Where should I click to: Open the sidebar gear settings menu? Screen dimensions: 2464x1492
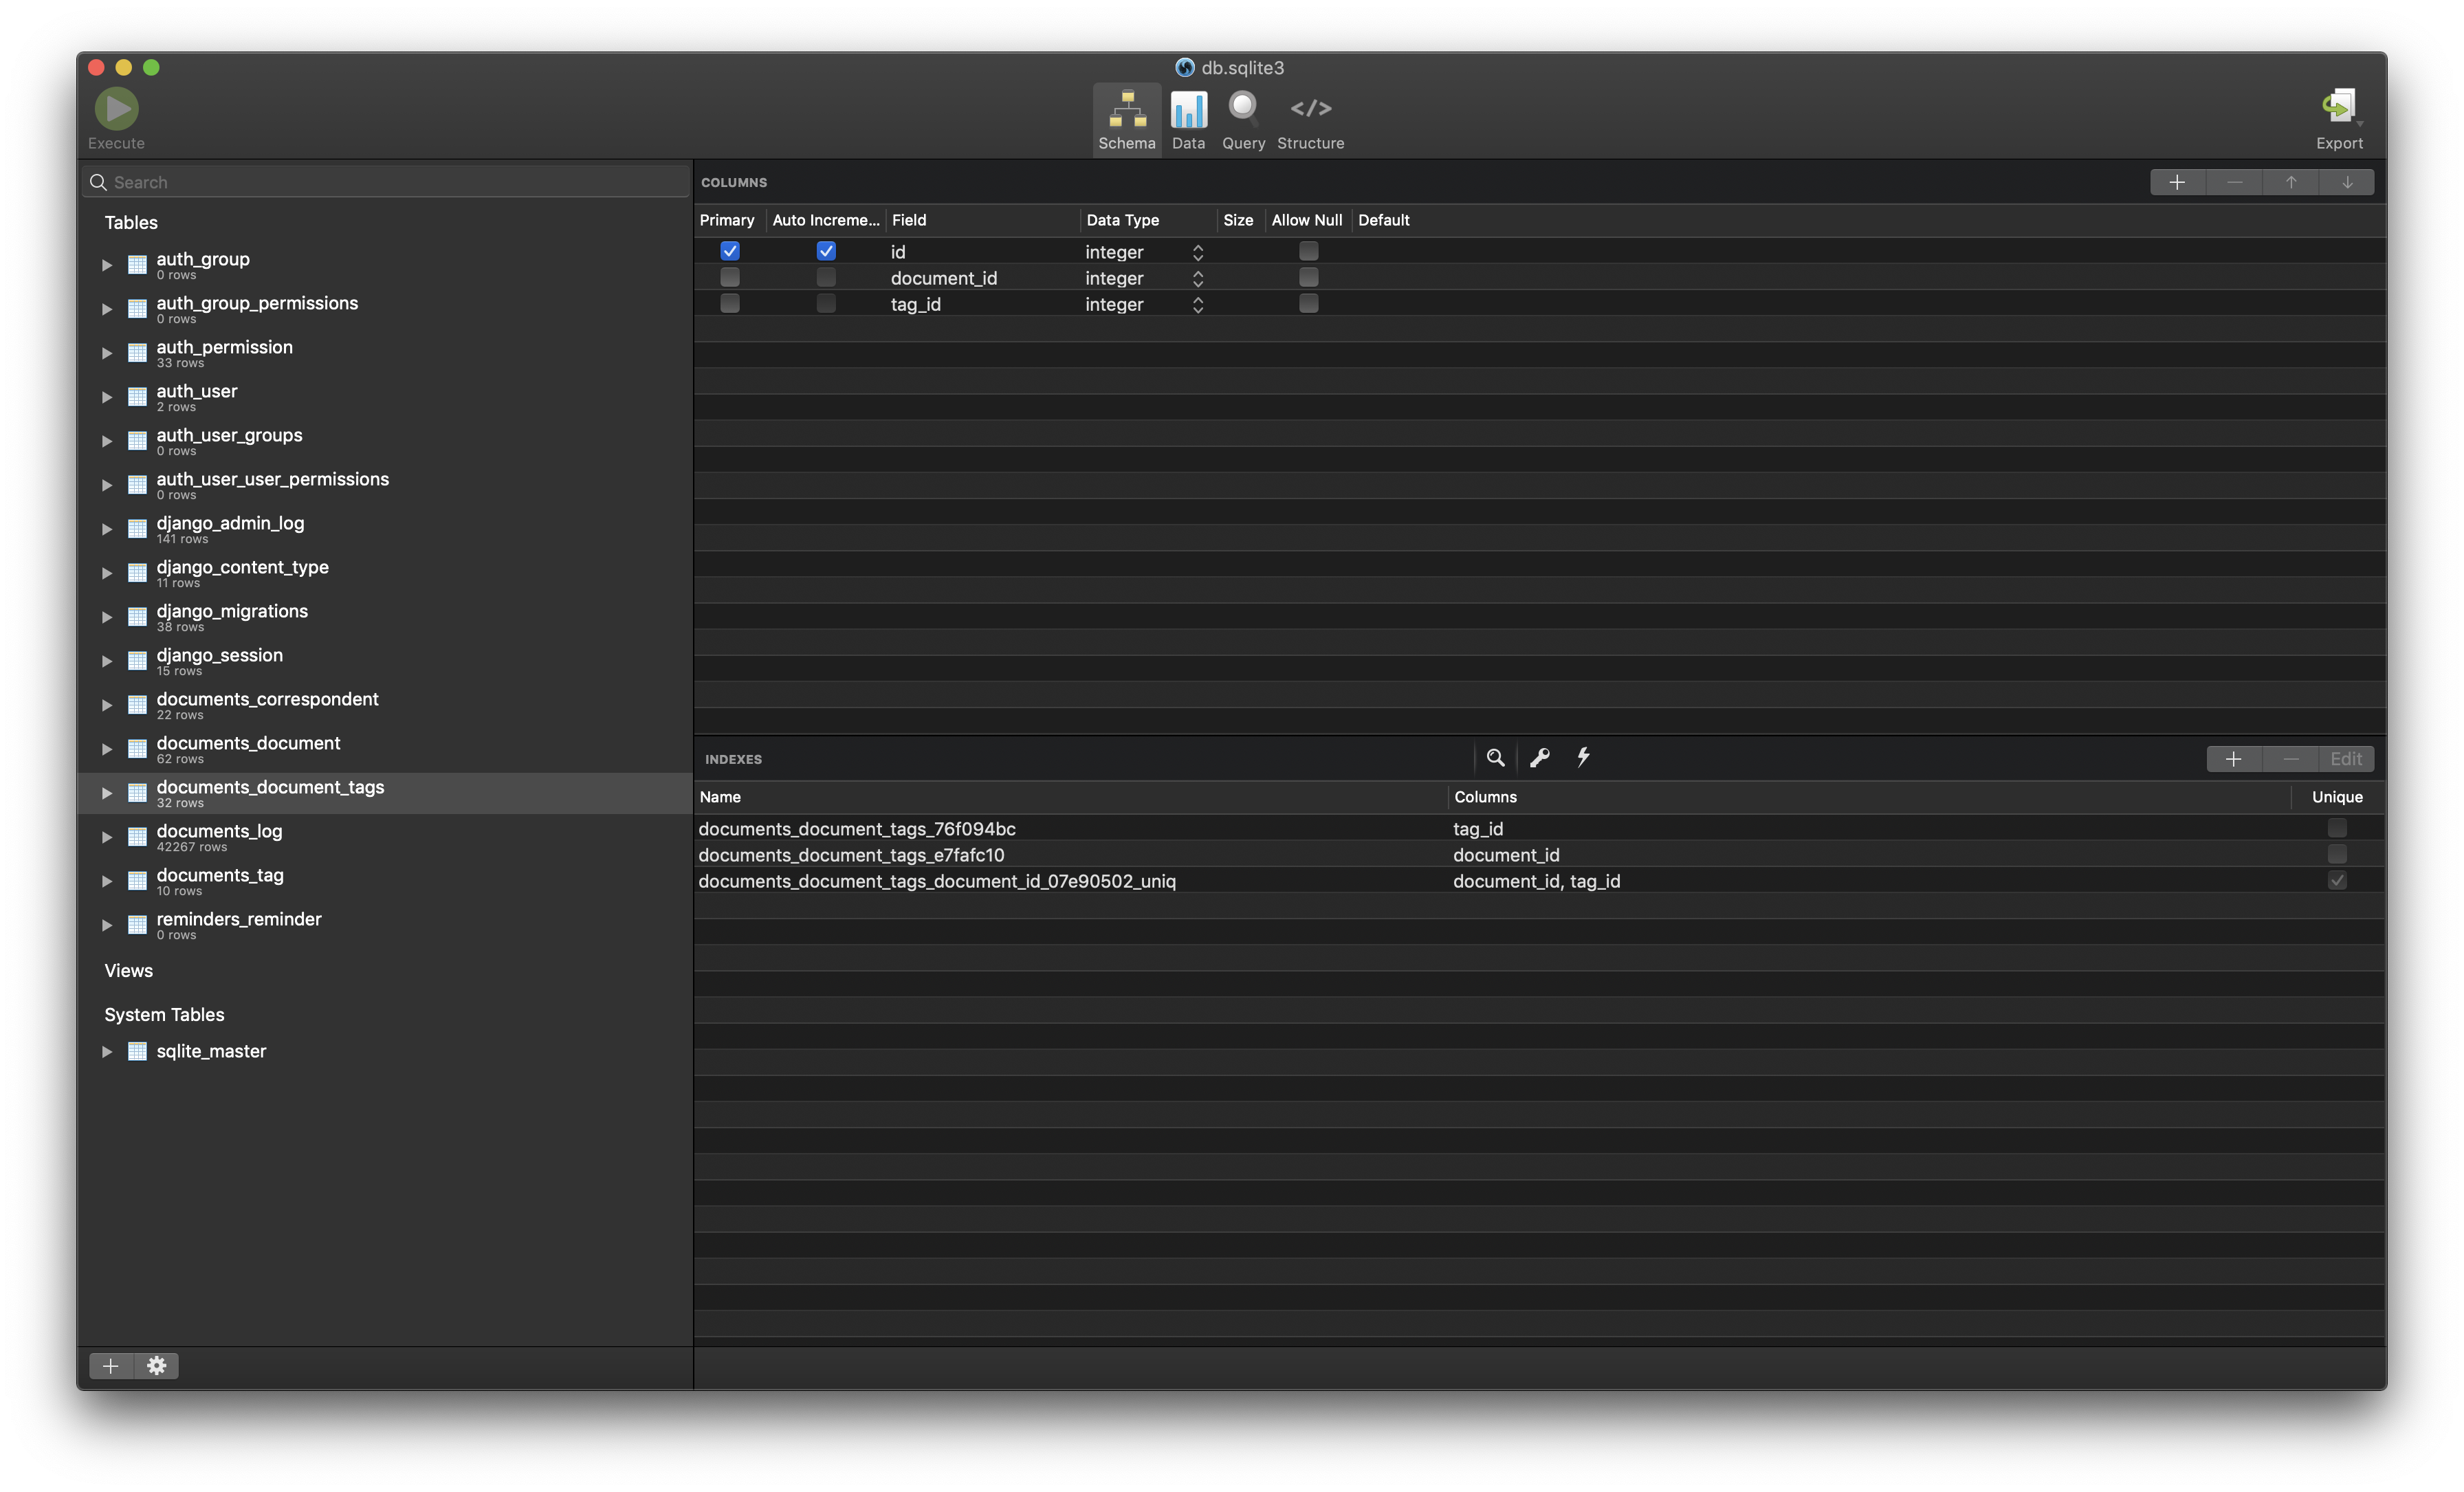coord(157,1366)
